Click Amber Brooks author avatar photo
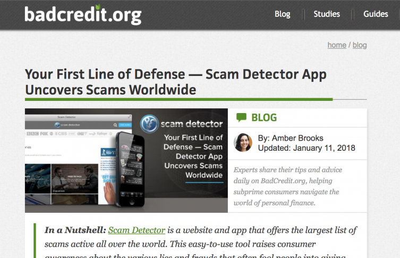Screen dimensions: 400x258 pos(243,143)
